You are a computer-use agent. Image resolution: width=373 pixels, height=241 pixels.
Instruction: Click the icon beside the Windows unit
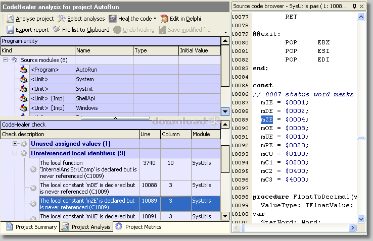point(24,108)
